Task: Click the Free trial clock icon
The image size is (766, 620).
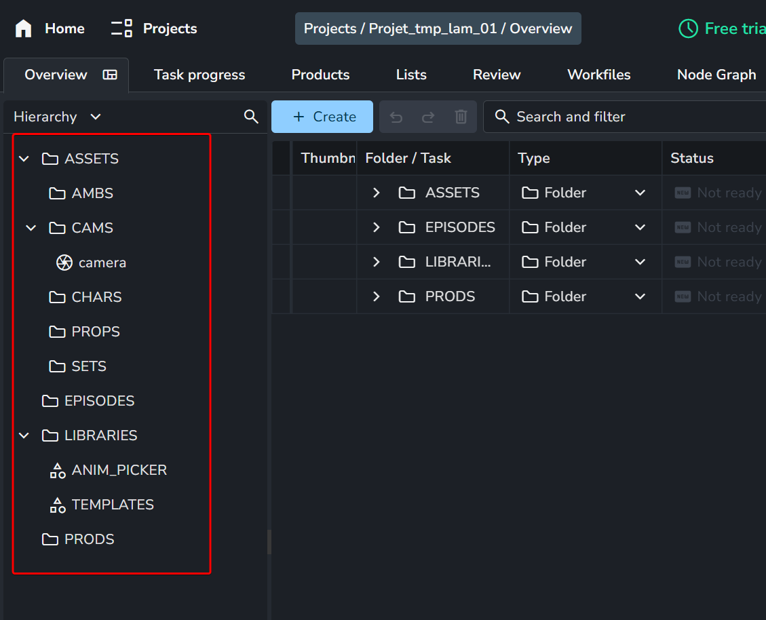Action: [688, 28]
